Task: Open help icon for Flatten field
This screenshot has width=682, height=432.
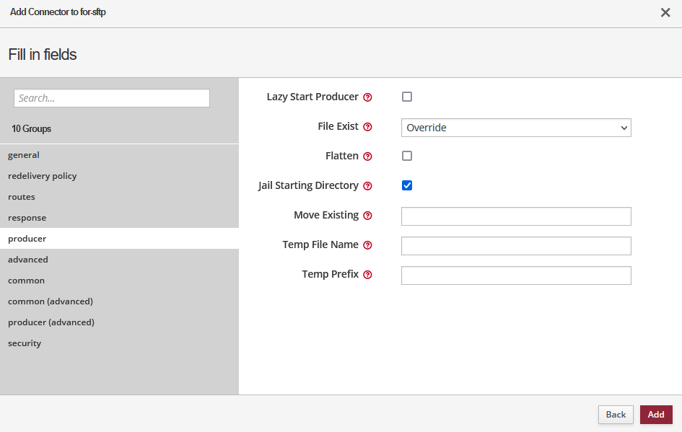Action: coord(367,157)
